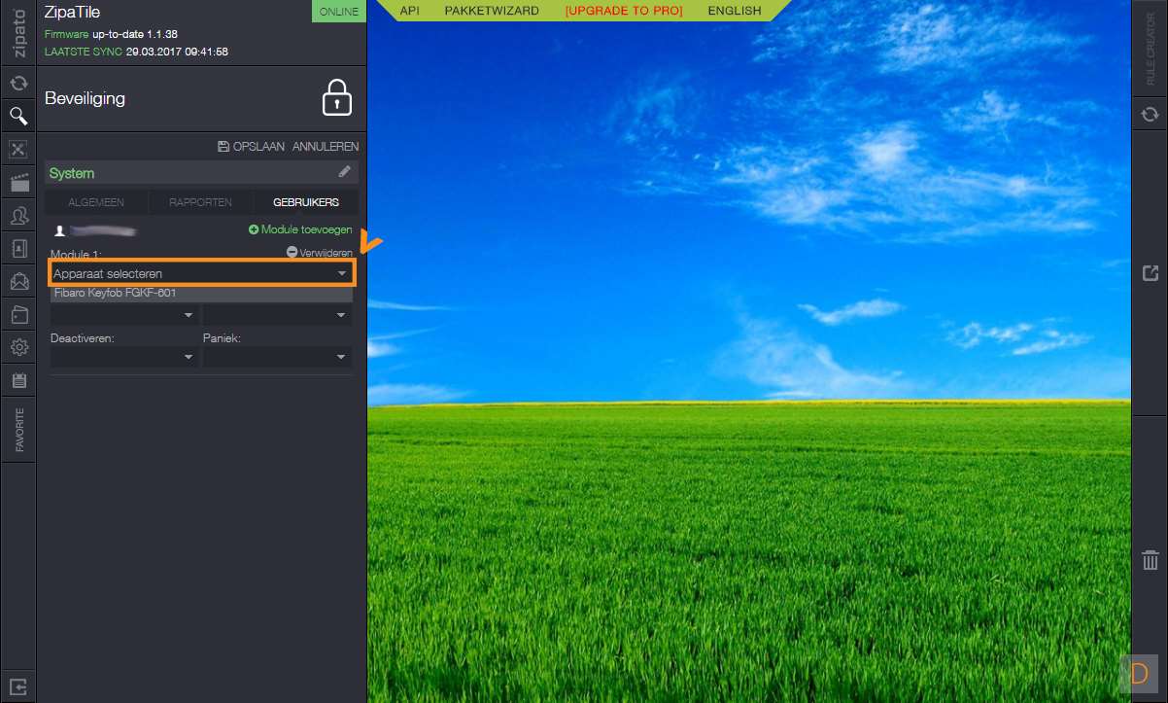Open the PAKKETWIZARD menu item
This screenshot has width=1168, height=703.
(x=492, y=11)
